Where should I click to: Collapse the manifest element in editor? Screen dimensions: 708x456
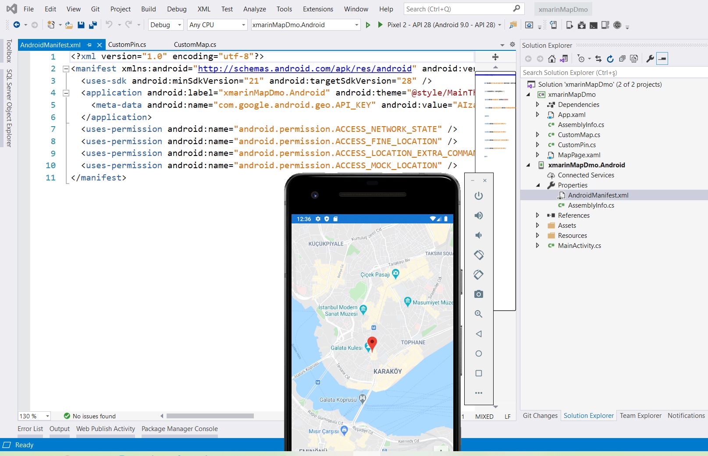[66, 69]
